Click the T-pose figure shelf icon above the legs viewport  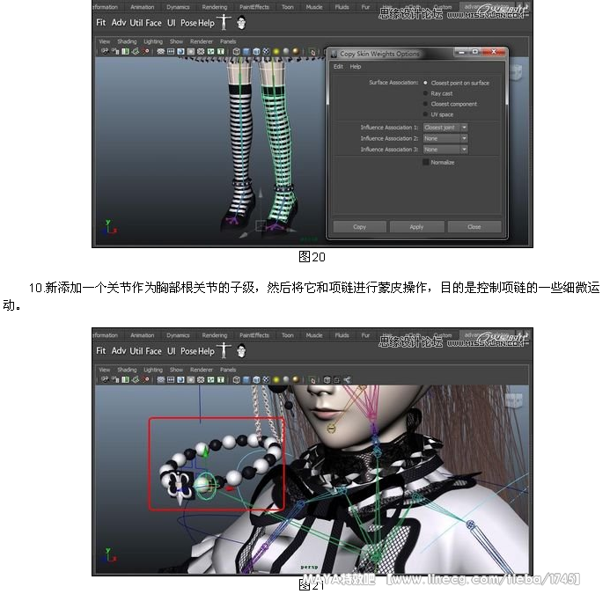[224, 22]
